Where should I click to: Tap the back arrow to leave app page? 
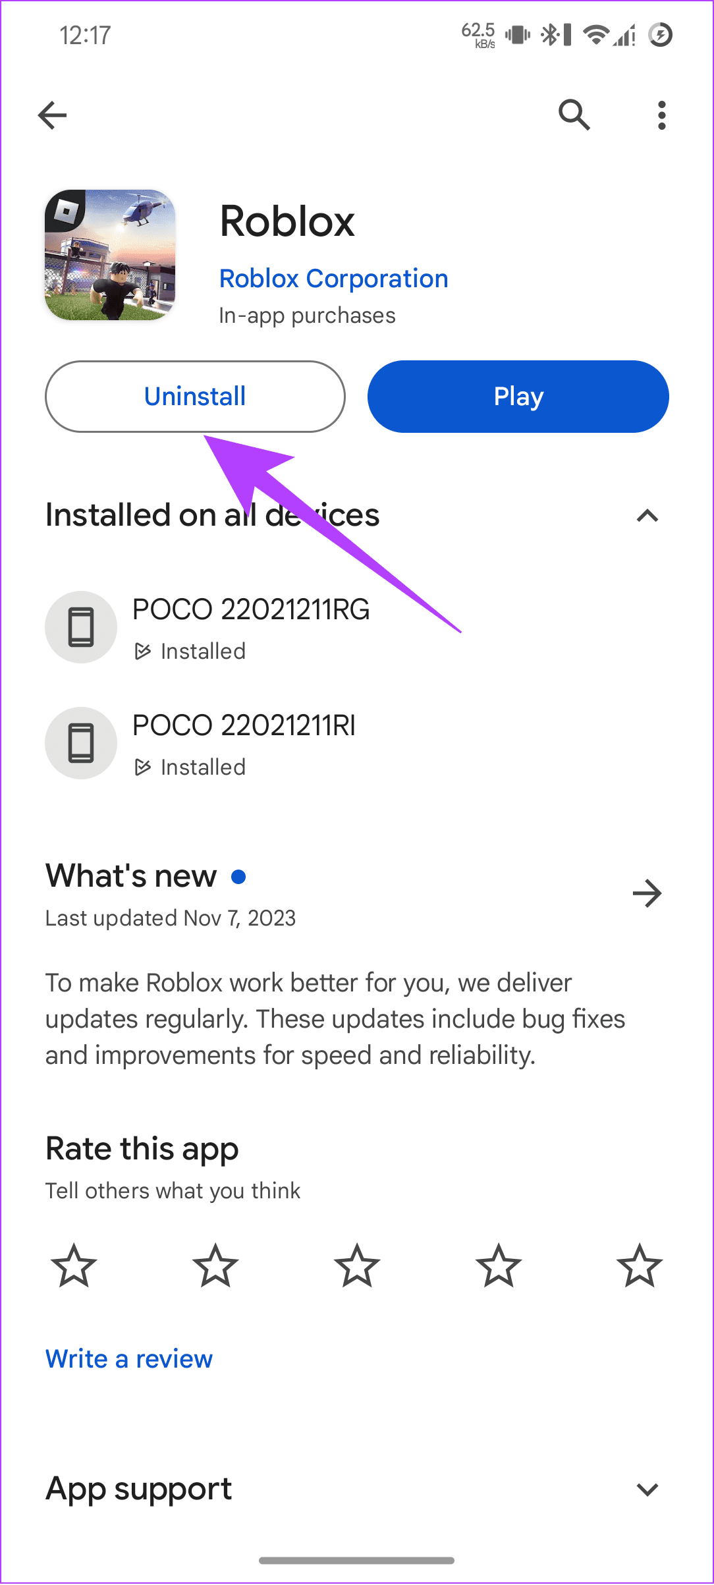[53, 115]
